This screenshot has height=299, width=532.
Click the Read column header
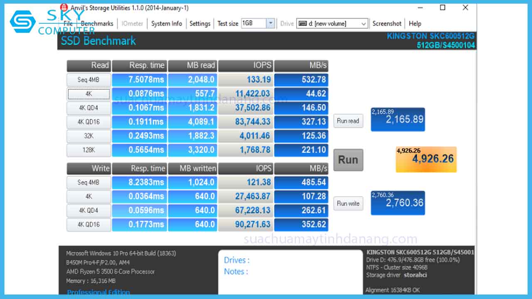pyautogui.click(x=89, y=66)
